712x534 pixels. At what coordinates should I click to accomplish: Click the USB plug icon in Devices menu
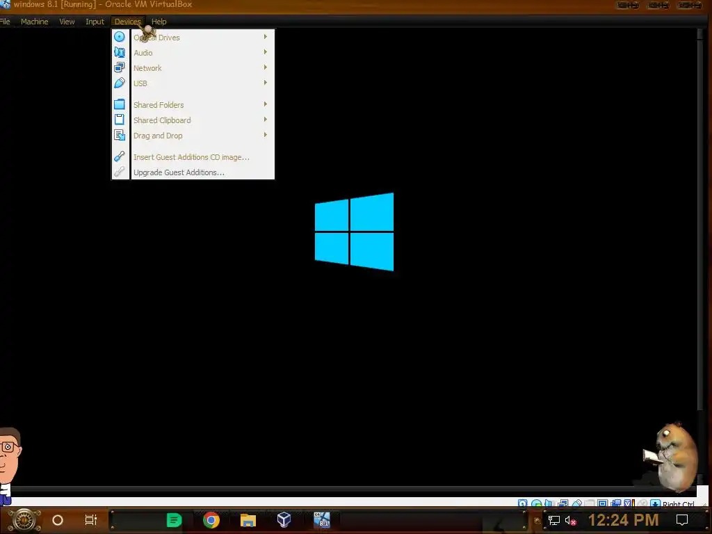click(120, 83)
